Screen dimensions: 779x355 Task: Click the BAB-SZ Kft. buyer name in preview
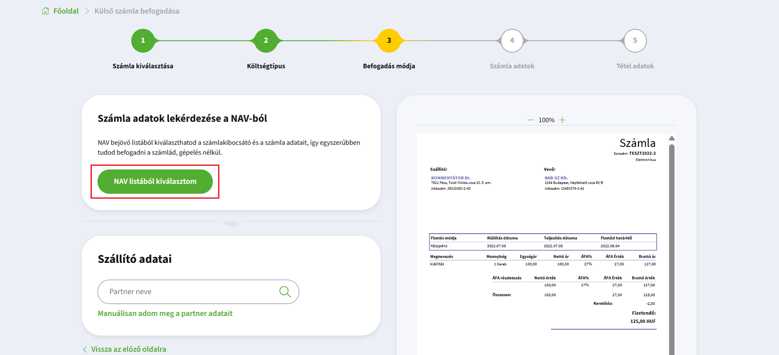tap(556, 178)
